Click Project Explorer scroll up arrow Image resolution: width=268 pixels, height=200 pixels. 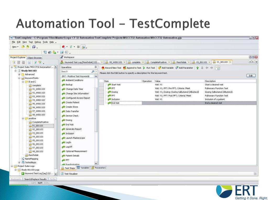click(x=56, y=67)
